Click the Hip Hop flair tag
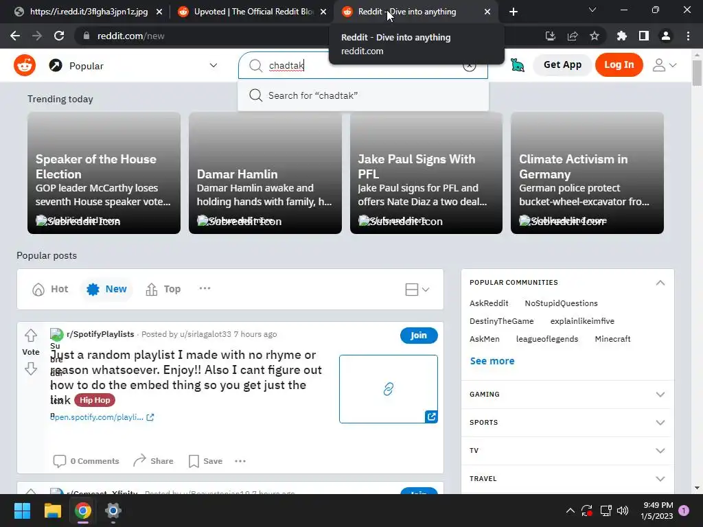Viewport: 703px width, 527px height. pyautogui.click(x=95, y=400)
